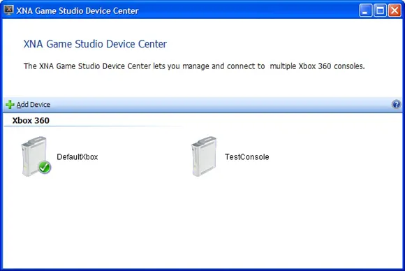Minimize the Device Center window

click(x=365, y=10)
